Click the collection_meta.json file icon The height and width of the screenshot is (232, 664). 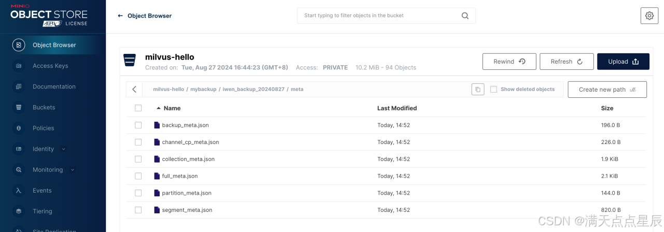click(157, 159)
